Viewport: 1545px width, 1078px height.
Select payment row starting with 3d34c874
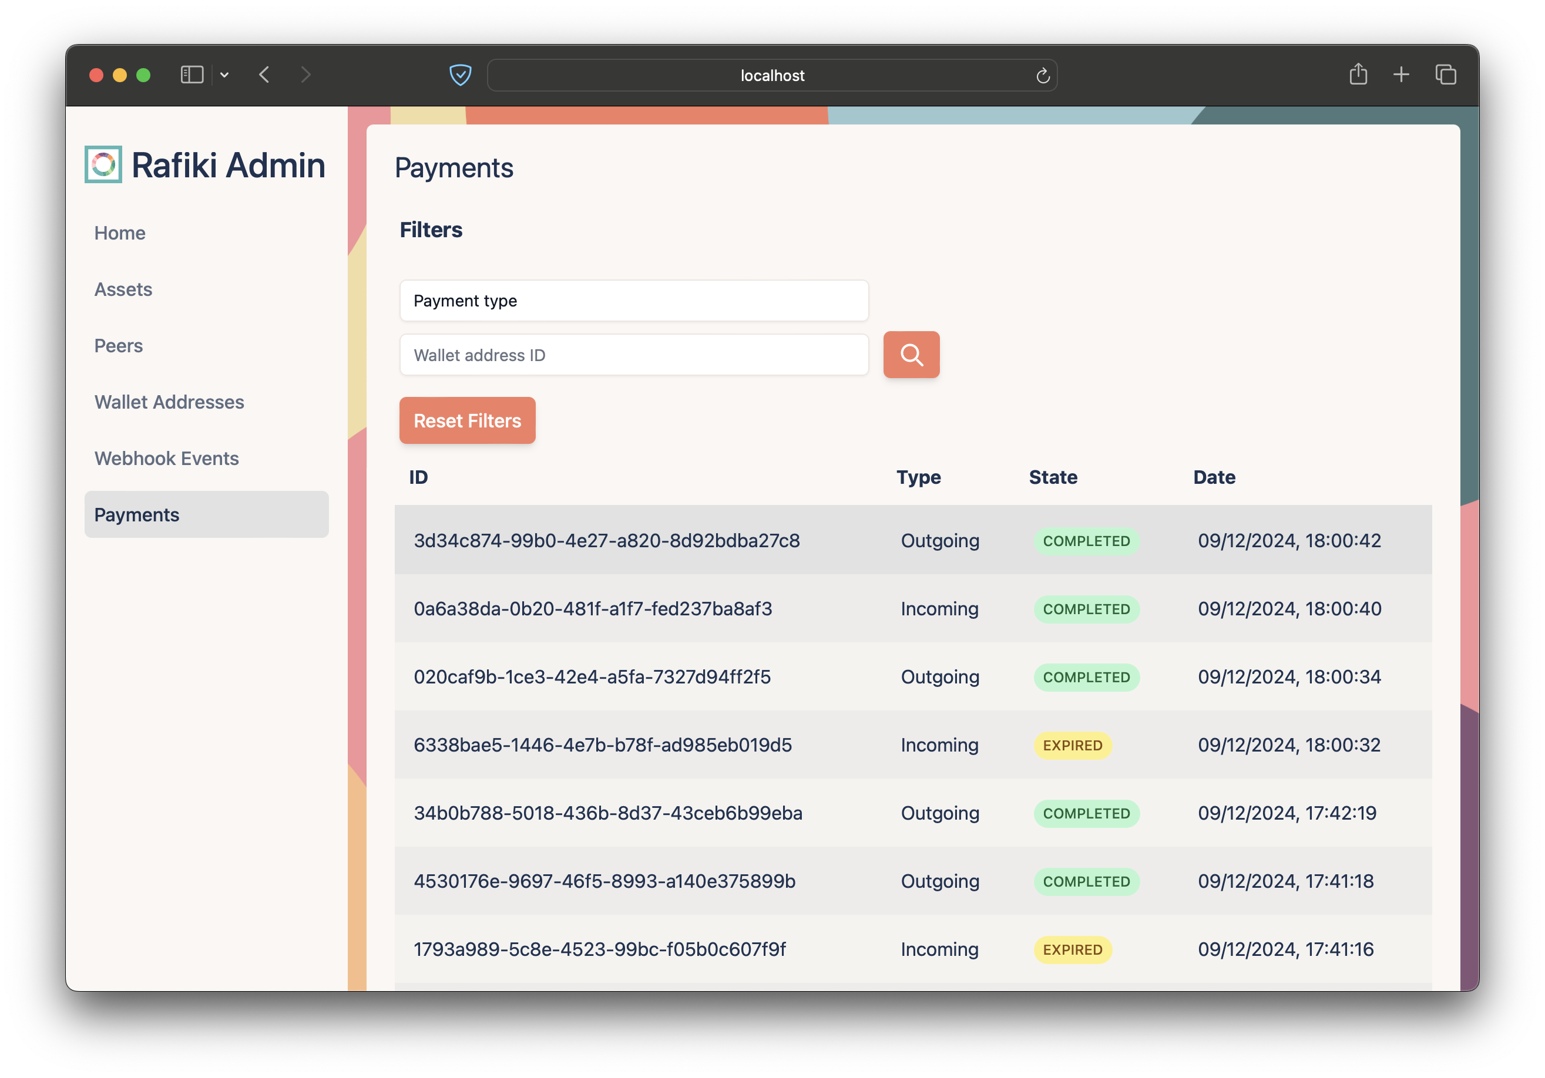(606, 540)
